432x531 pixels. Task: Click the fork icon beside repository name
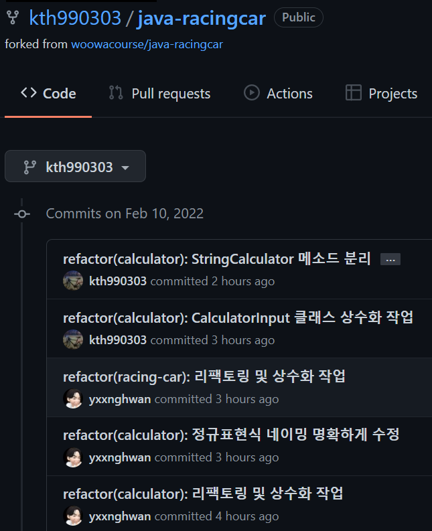[x=13, y=17]
